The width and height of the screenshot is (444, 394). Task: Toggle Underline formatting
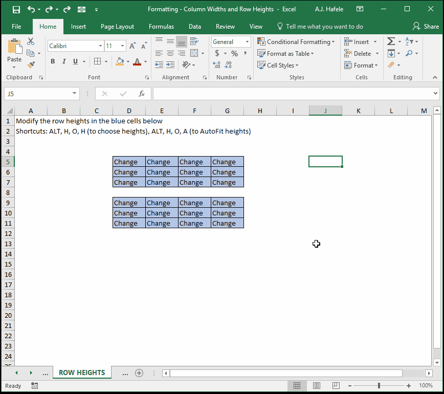(x=75, y=61)
